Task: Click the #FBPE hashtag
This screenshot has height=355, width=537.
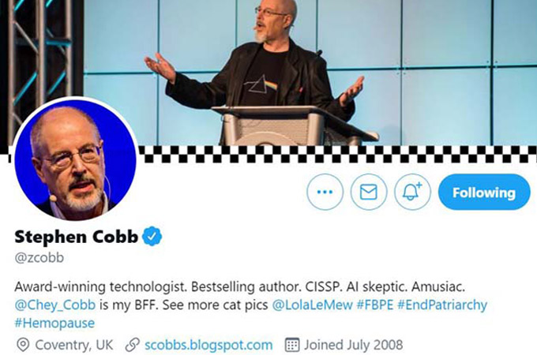Action: click(x=374, y=305)
